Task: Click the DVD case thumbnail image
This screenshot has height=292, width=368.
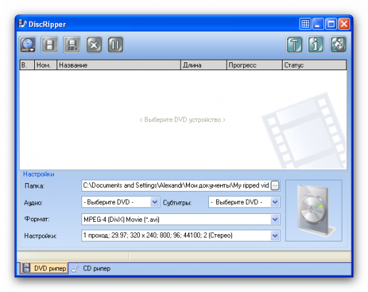Action: click(x=314, y=211)
